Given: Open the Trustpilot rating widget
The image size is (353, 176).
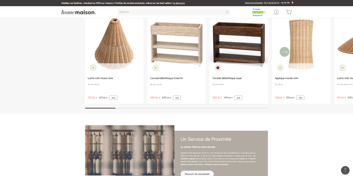Looking at the screenshot, I should [259, 12].
